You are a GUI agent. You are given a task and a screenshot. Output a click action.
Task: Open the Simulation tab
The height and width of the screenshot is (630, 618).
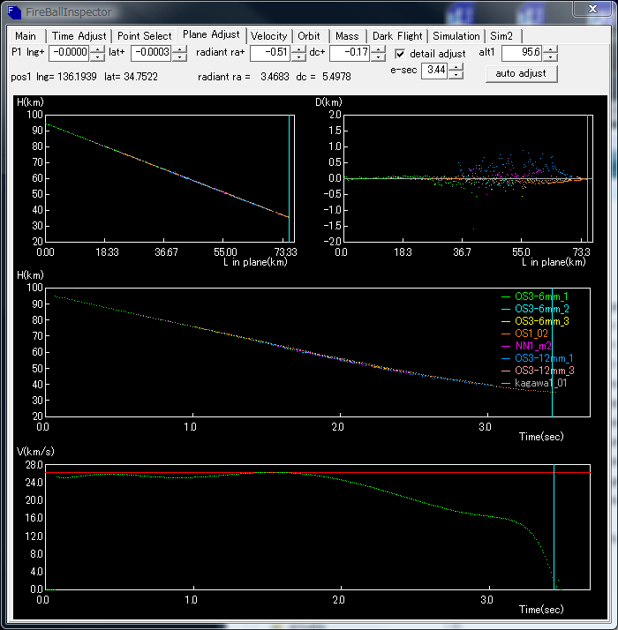pos(456,36)
